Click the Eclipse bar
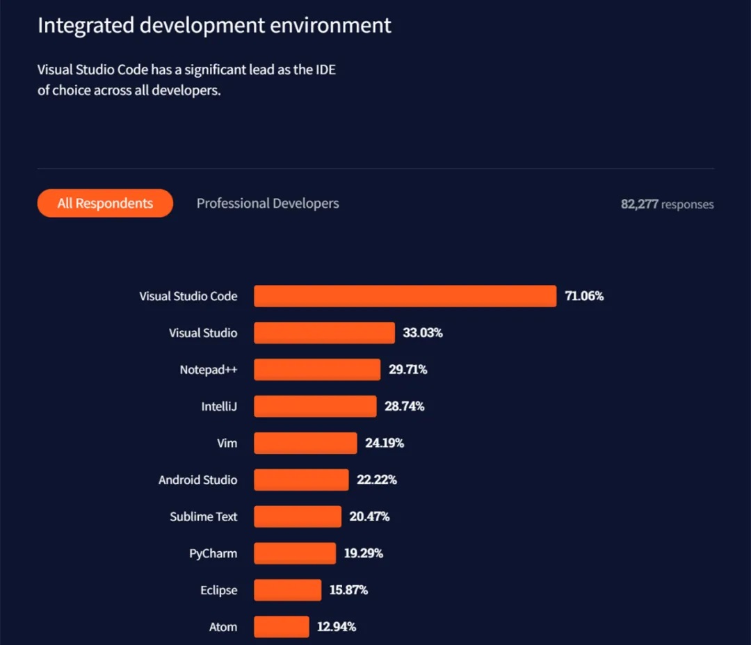Viewport: 751px width, 645px height. (287, 590)
